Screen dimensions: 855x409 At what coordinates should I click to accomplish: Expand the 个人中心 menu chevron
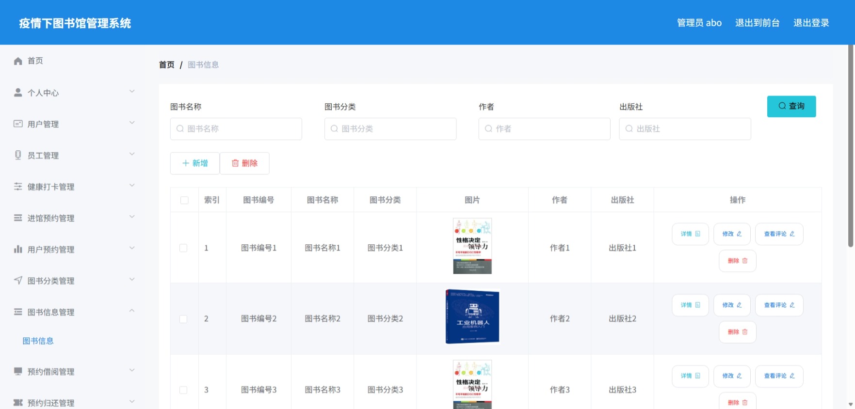[132, 91]
